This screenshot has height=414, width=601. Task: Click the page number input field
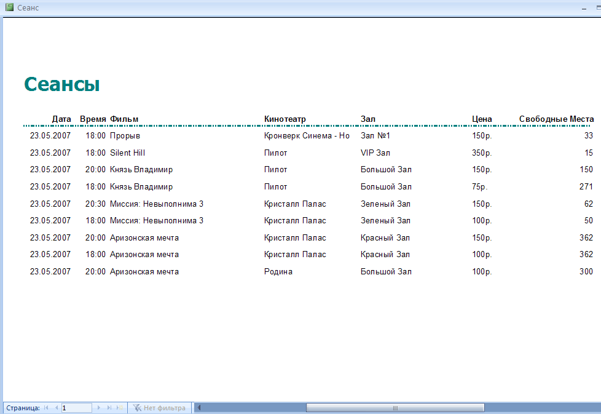(76, 407)
